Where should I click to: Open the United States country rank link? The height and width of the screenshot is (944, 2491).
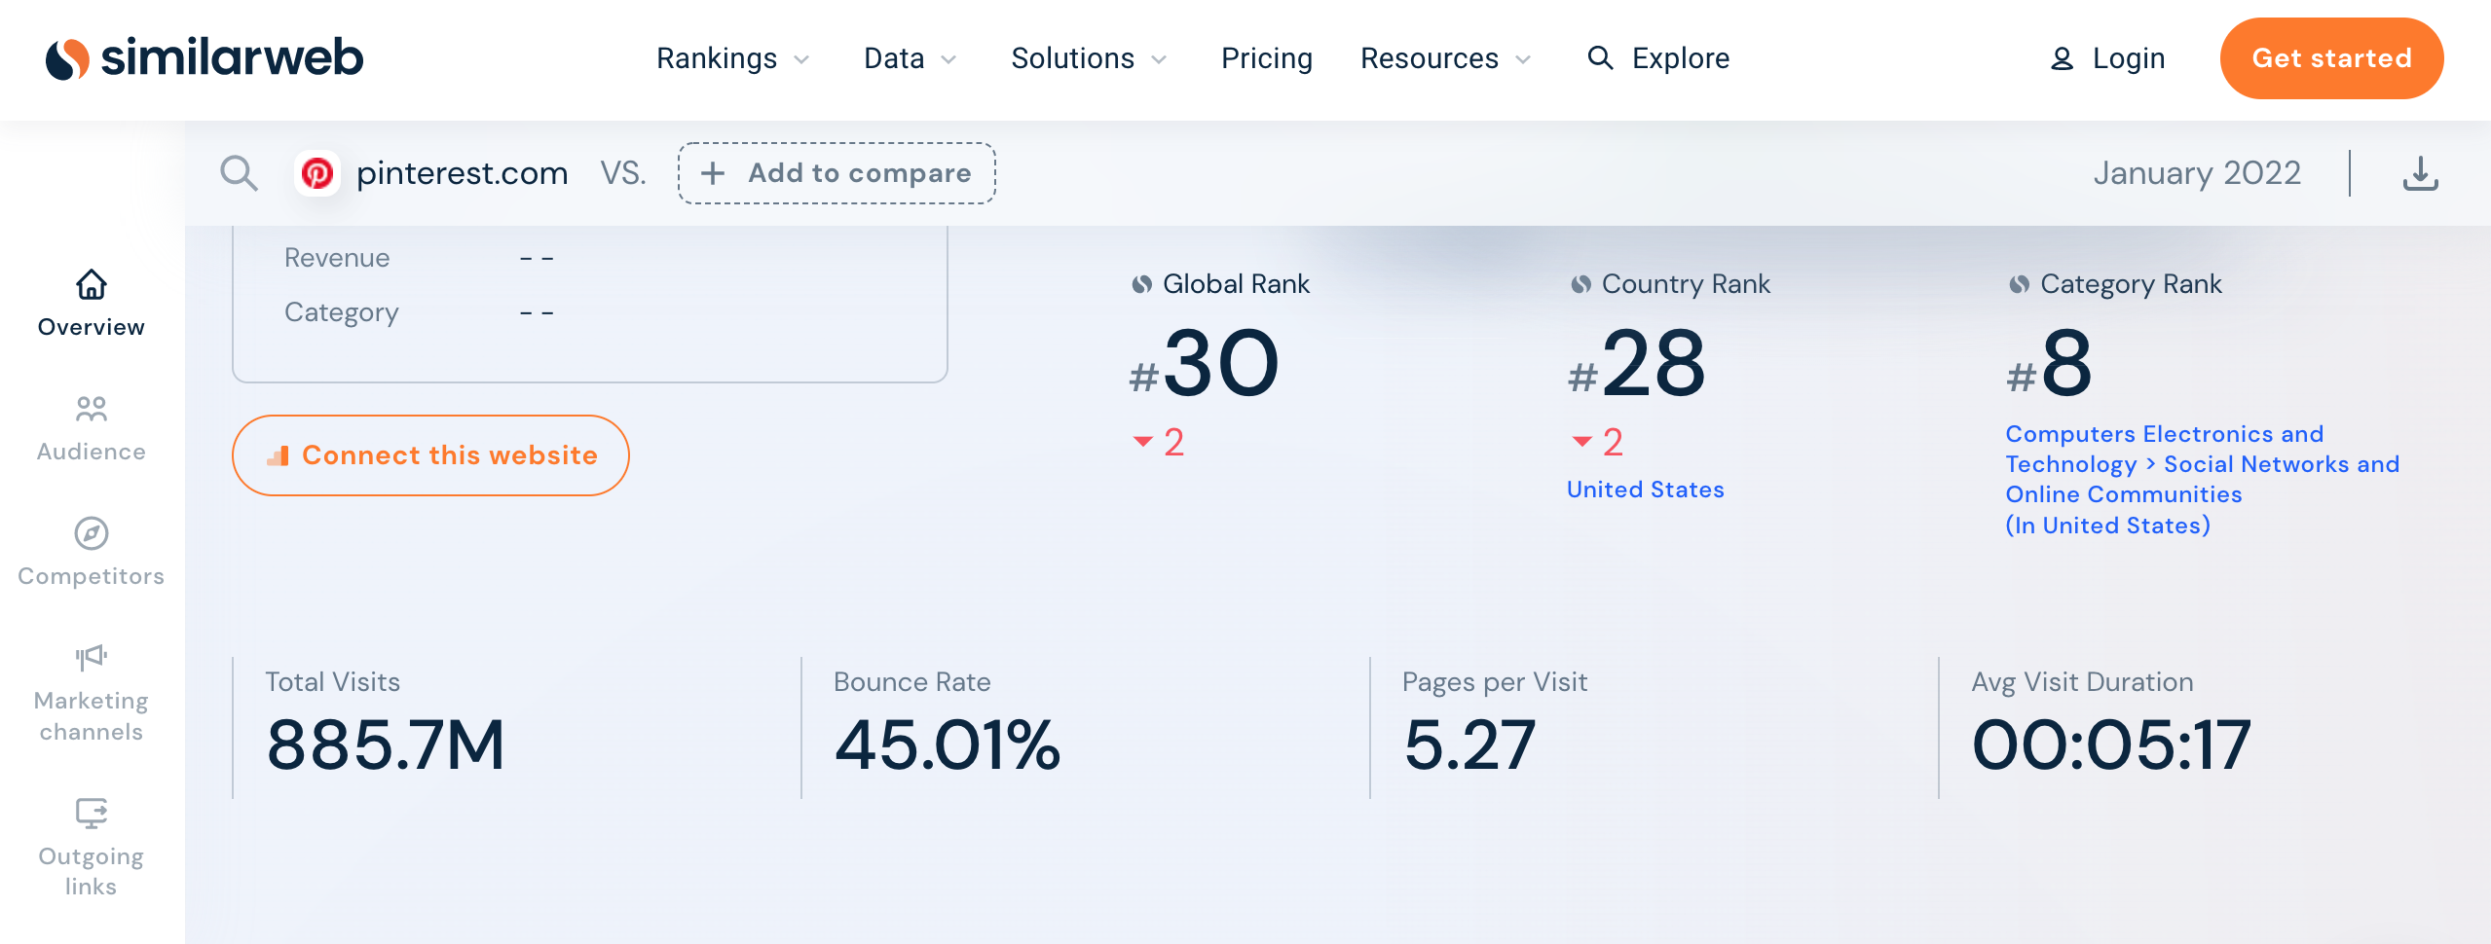[1645, 490]
